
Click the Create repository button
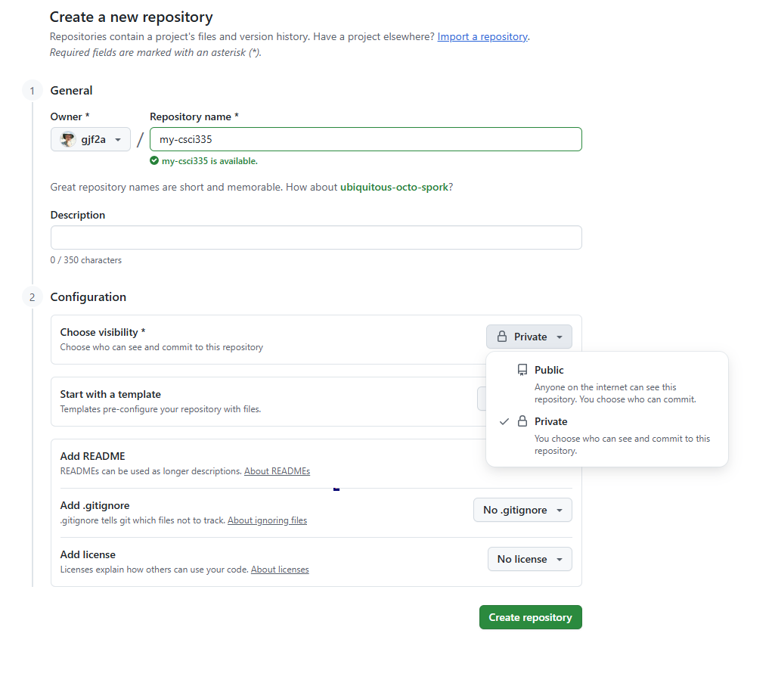pos(531,617)
